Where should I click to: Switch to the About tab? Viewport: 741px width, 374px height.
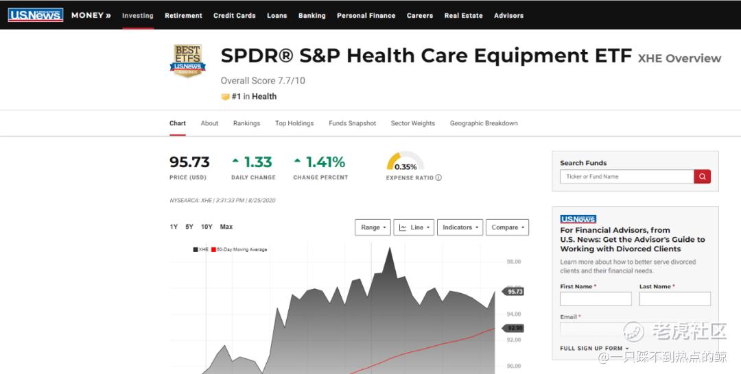tap(209, 123)
